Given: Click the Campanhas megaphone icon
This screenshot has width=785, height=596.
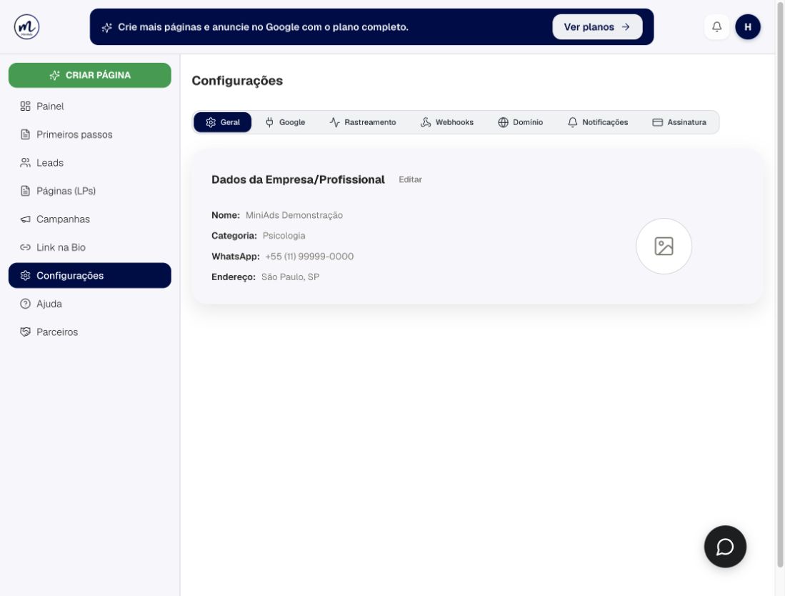Looking at the screenshot, I should point(25,219).
